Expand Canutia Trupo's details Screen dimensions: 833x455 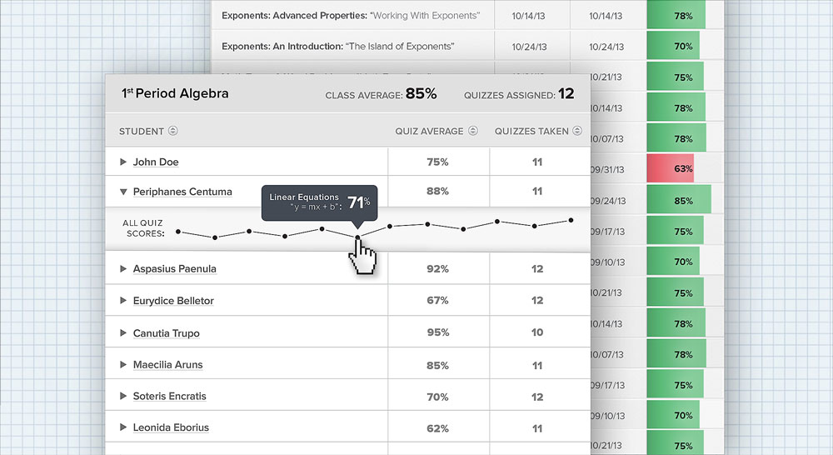[x=123, y=333]
